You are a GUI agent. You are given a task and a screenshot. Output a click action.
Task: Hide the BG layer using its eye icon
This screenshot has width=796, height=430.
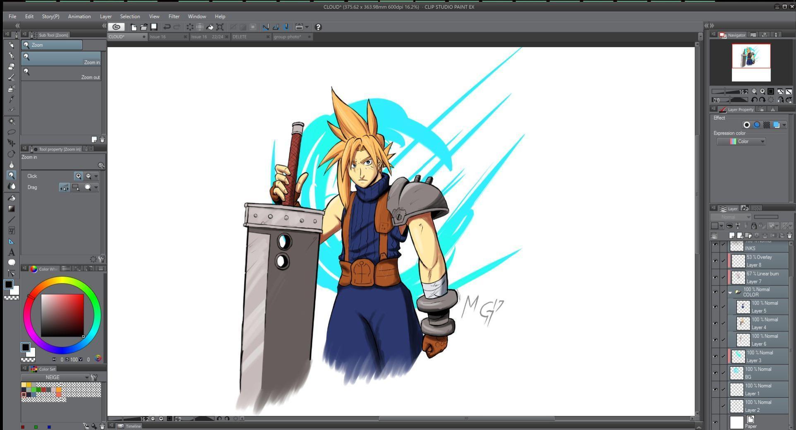coord(715,373)
